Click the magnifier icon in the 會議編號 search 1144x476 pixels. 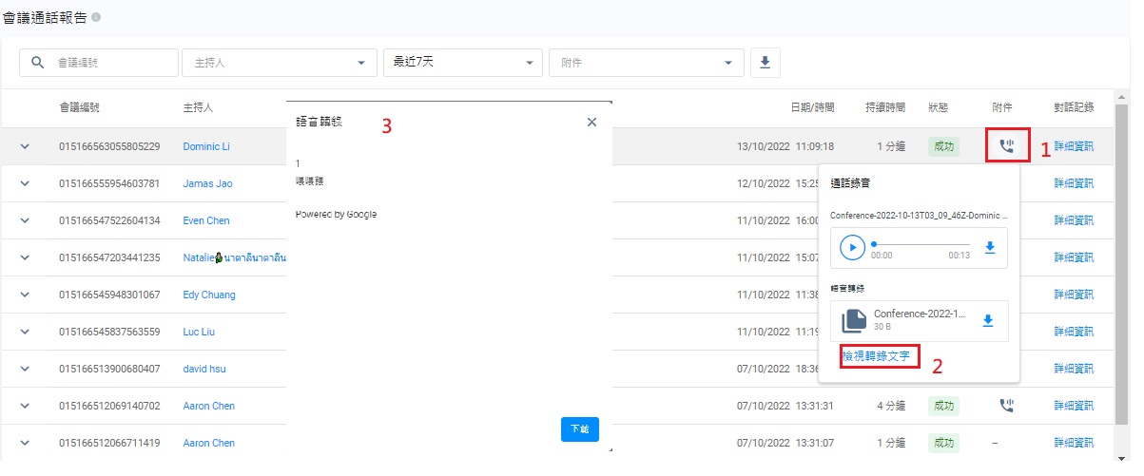pos(38,63)
